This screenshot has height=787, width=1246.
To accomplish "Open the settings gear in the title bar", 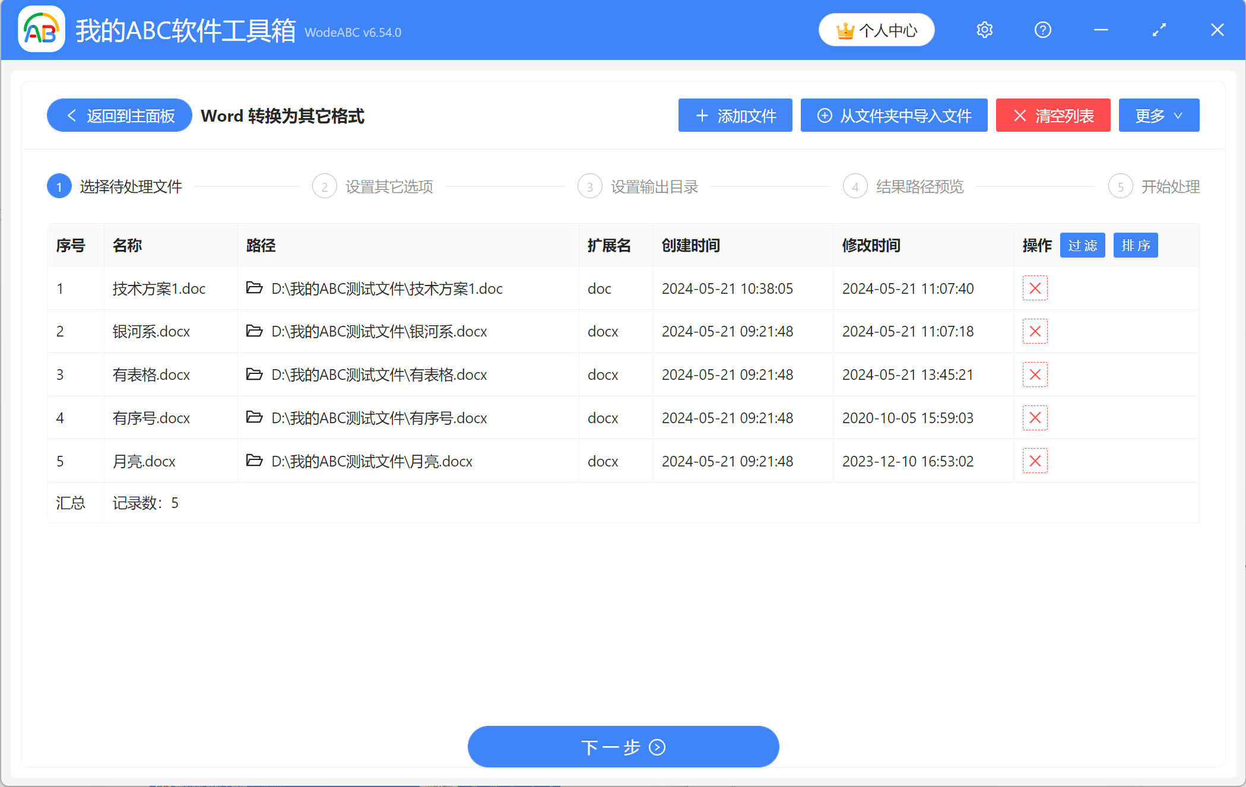I will (x=984, y=30).
